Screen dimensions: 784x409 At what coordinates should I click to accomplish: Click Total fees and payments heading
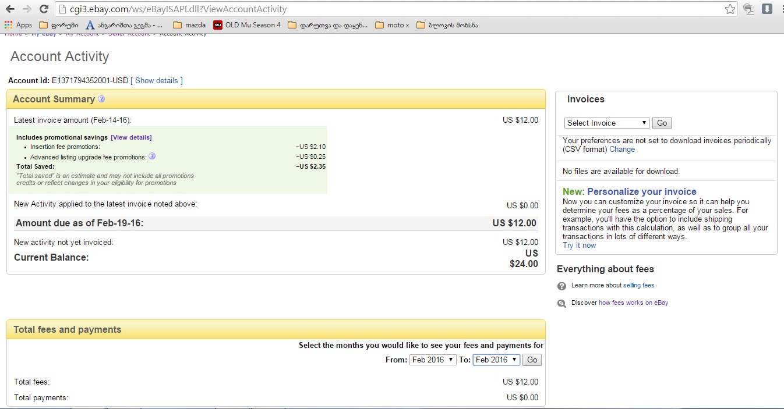point(68,329)
